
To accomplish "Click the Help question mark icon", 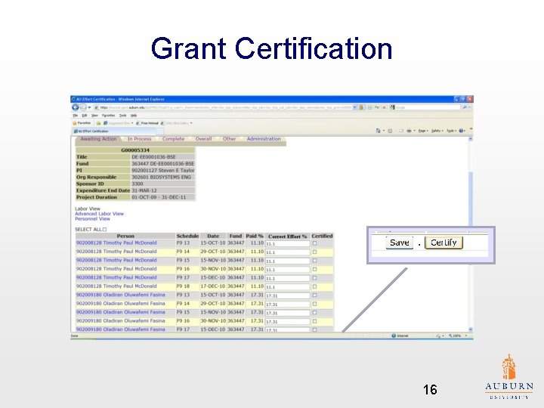I will (x=462, y=131).
